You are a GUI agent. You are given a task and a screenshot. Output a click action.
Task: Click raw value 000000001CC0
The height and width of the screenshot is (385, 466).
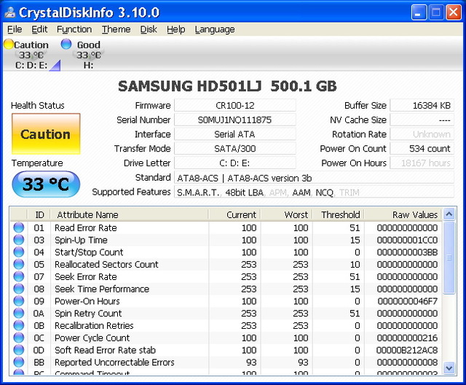pyautogui.click(x=407, y=240)
